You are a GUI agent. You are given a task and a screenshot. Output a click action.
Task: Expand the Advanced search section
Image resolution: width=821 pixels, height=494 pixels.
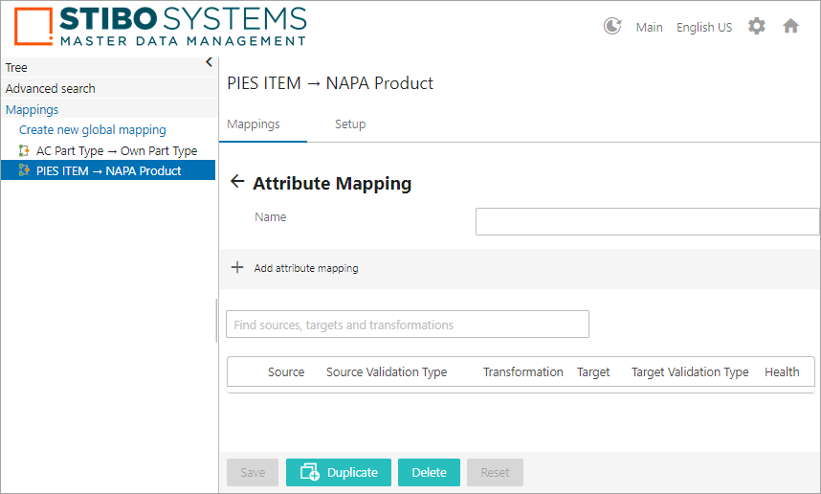pos(51,89)
